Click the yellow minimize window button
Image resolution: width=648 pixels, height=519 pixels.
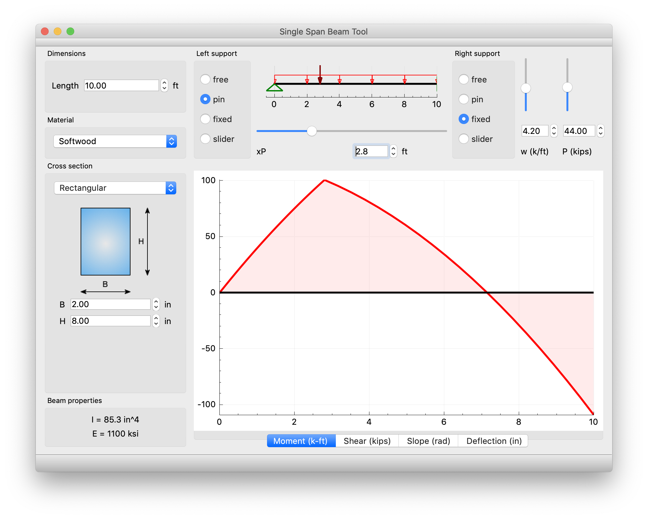[x=58, y=31]
